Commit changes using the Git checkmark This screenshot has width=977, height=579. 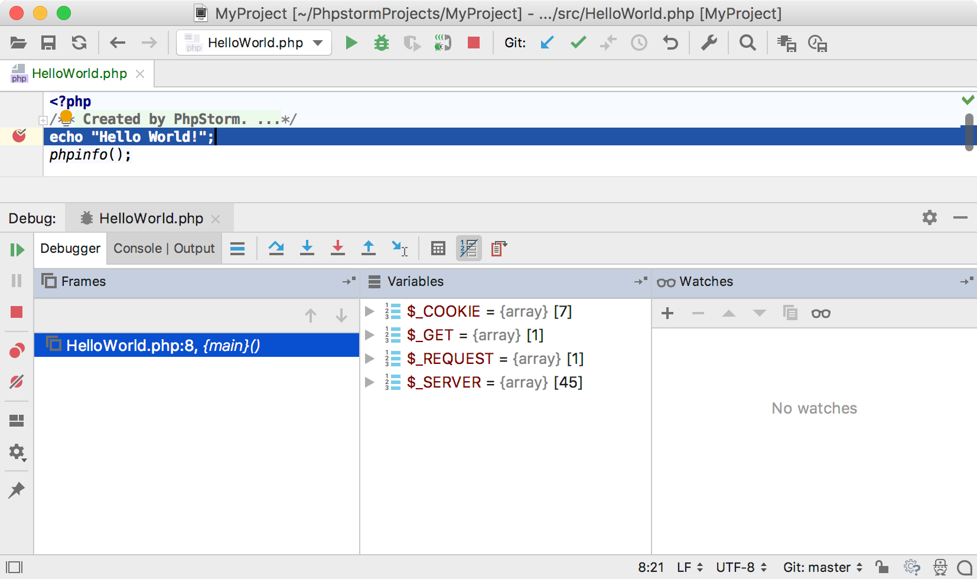point(578,42)
